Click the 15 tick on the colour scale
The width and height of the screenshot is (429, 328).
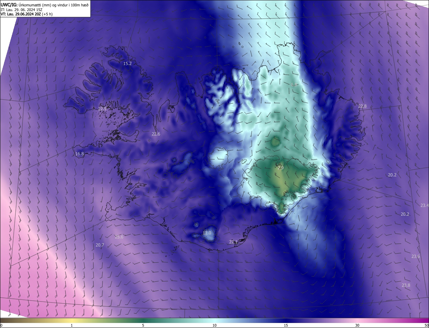[286, 326]
